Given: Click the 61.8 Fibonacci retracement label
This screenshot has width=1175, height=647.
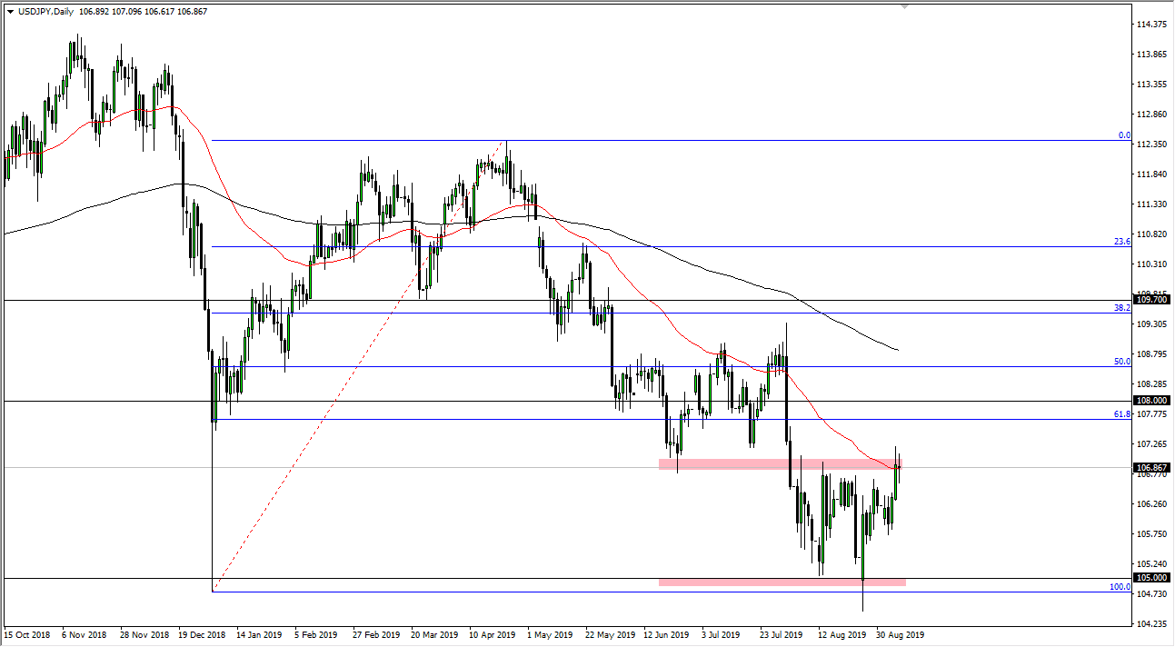Looking at the screenshot, I should (x=1121, y=415).
